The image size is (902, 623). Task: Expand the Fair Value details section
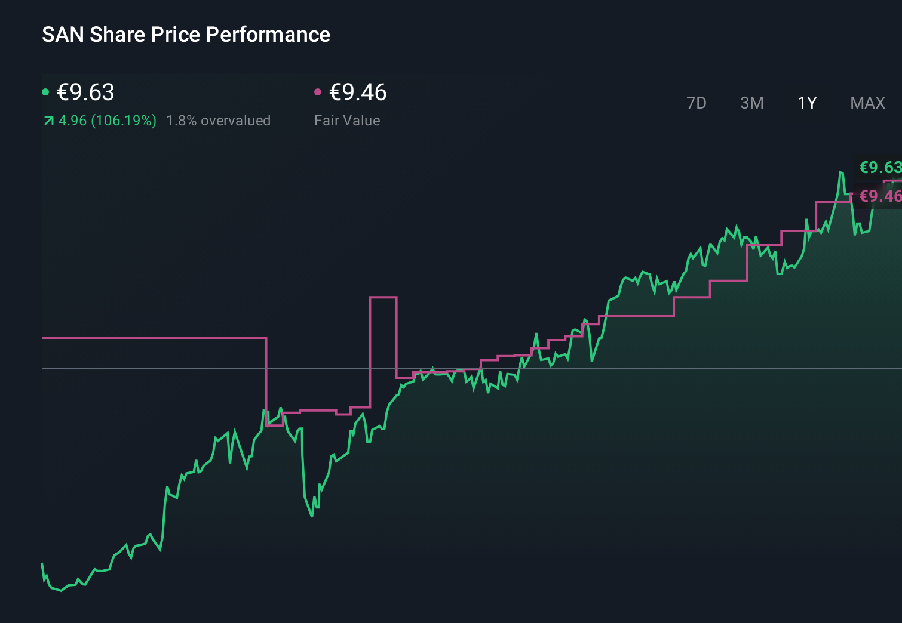[x=347, y=121]
